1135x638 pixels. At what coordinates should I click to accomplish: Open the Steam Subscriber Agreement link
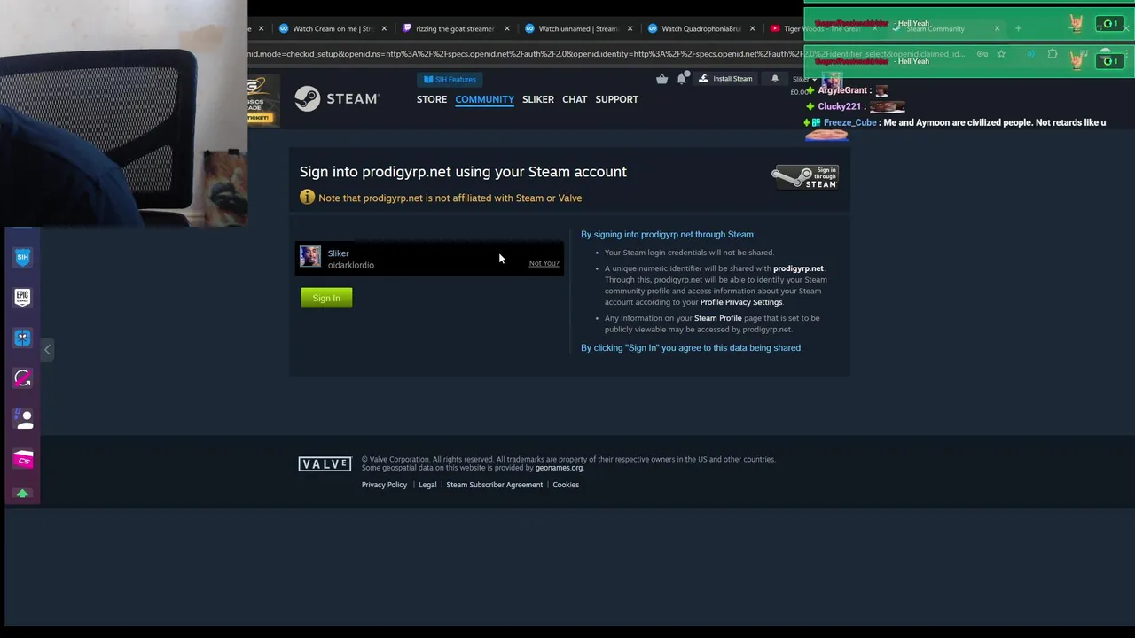click(x=494, y=485)
